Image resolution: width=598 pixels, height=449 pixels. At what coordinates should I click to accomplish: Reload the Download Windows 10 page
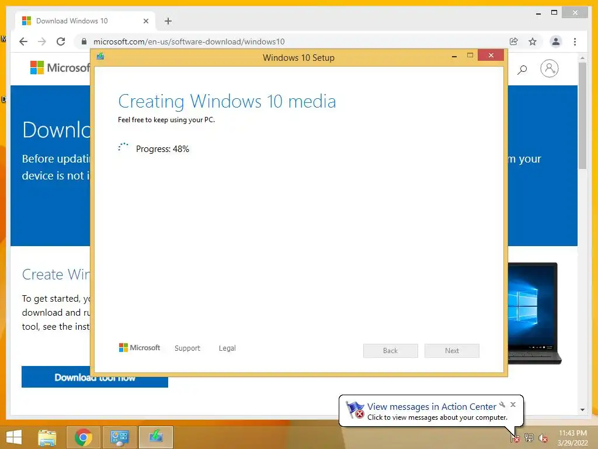[61, 42]
